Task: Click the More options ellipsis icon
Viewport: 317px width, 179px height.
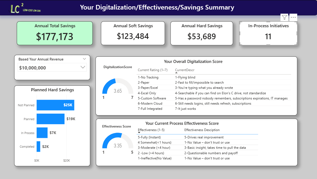Action: click(293, 17)
